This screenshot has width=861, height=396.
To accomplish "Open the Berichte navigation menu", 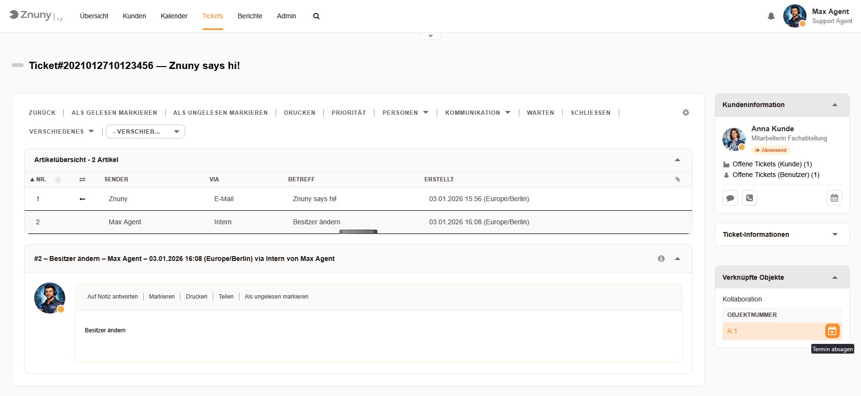I will 250,16.
